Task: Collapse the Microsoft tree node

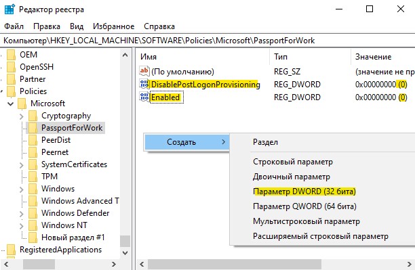Action: [x=11, y=104]
